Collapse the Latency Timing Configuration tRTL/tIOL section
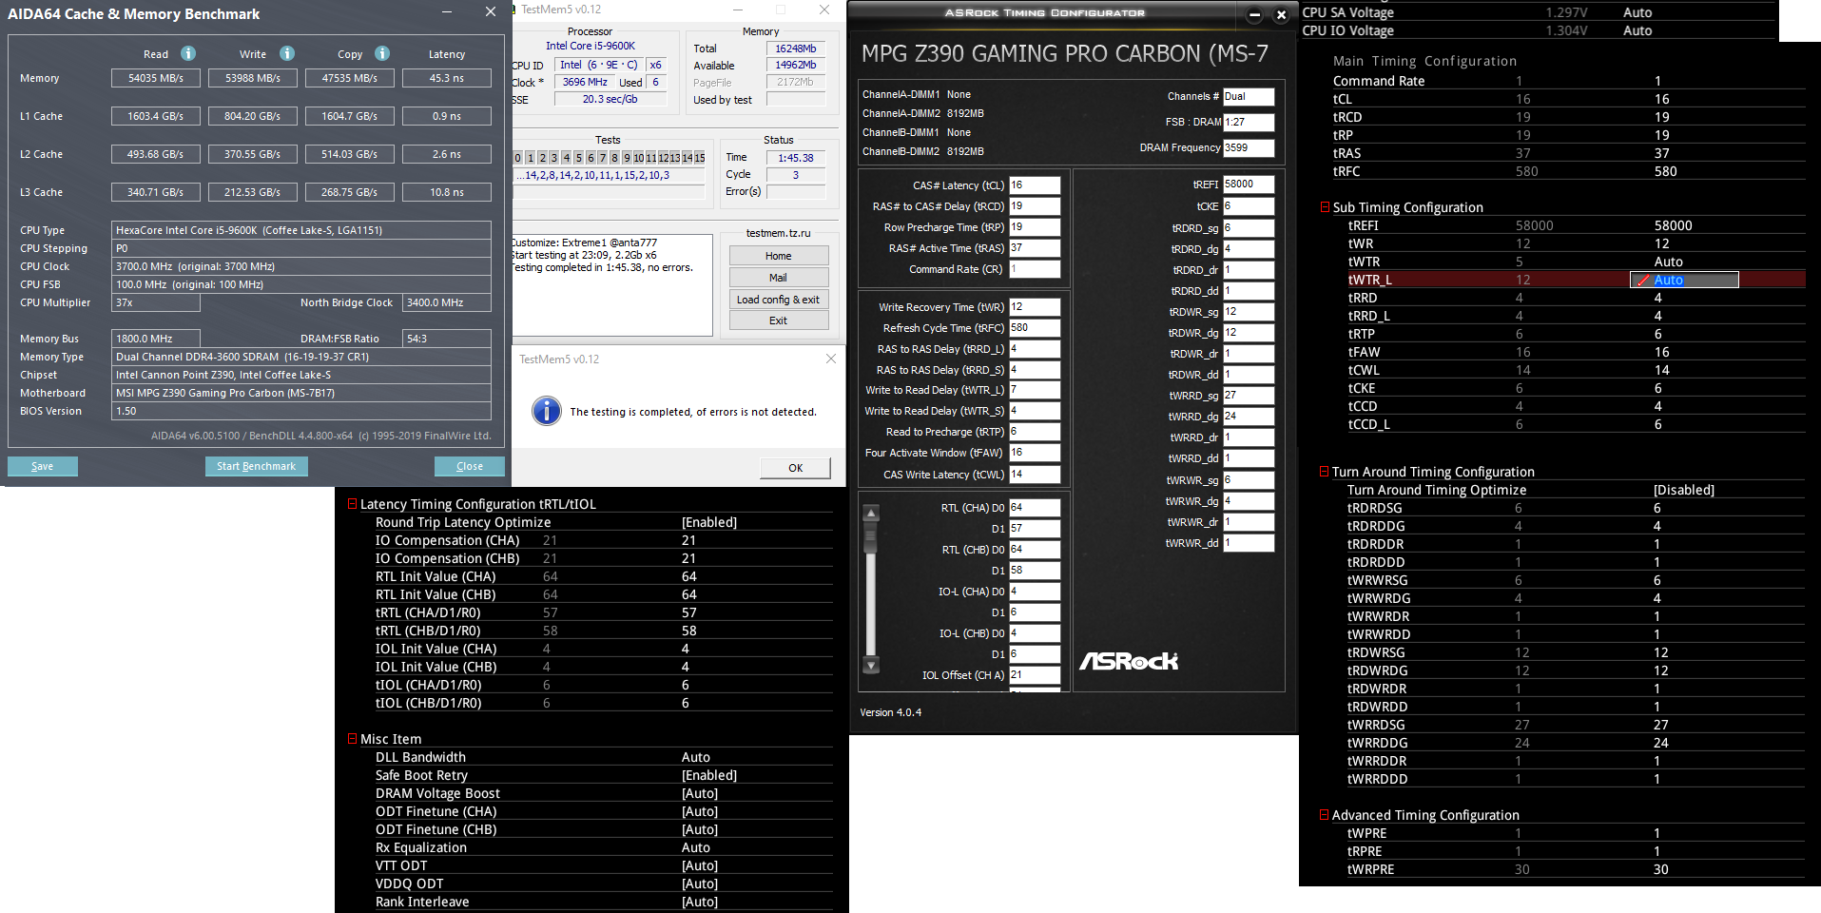 click(353, 504)
